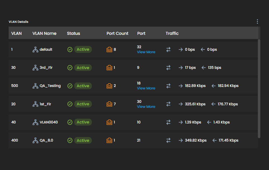This screenshot has width=269, height=170.
Task: Click the orange port icon in 3rd_Flr row
Action: coord(109,68)
